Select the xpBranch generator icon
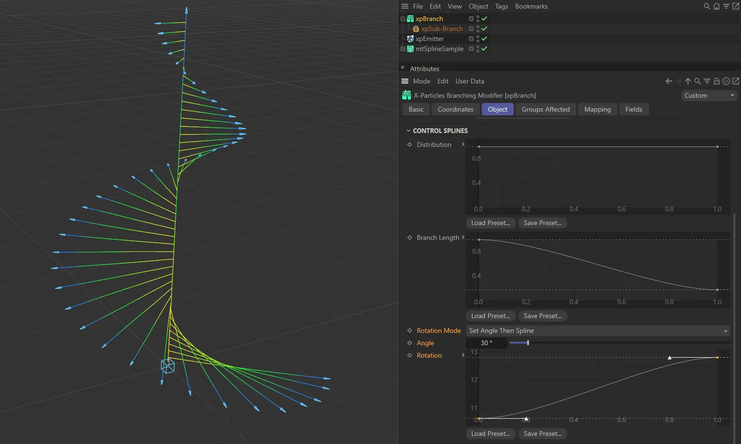 pos(410,19)
